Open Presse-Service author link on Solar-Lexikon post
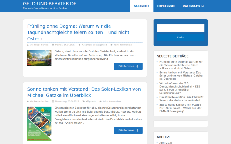231x144 pixels. (41, 101)
